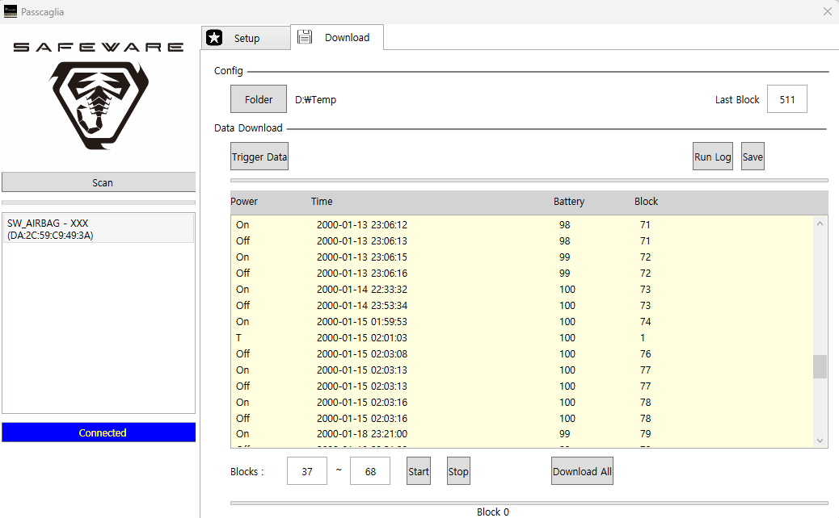Click the log list scroll up arrow
Image resolution: width=839 pixels, height=518 pixels.
pos(820,223)
